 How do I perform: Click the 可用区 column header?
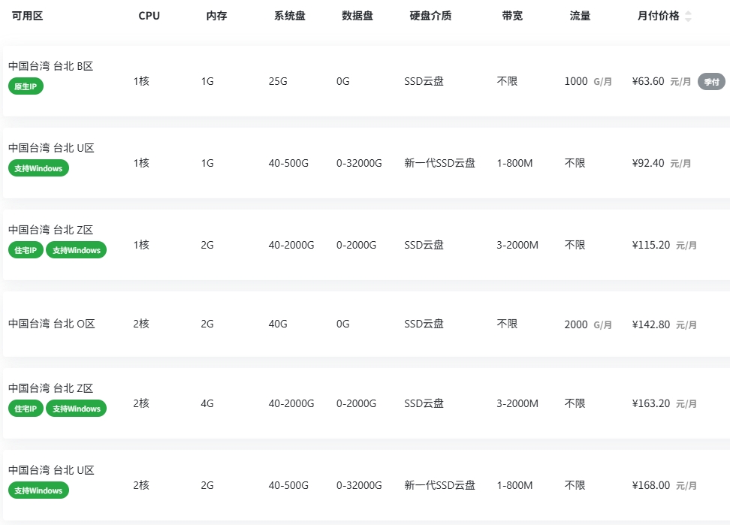[x=27, y=16]
